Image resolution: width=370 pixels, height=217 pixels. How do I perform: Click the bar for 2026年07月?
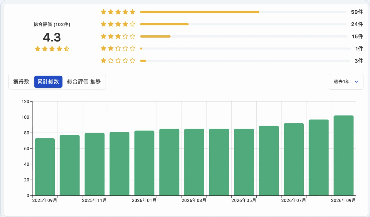294,159
